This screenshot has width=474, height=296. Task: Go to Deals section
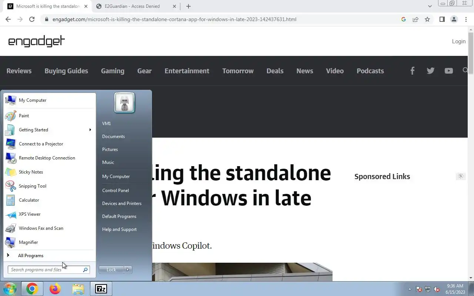(x=275, y=71)
